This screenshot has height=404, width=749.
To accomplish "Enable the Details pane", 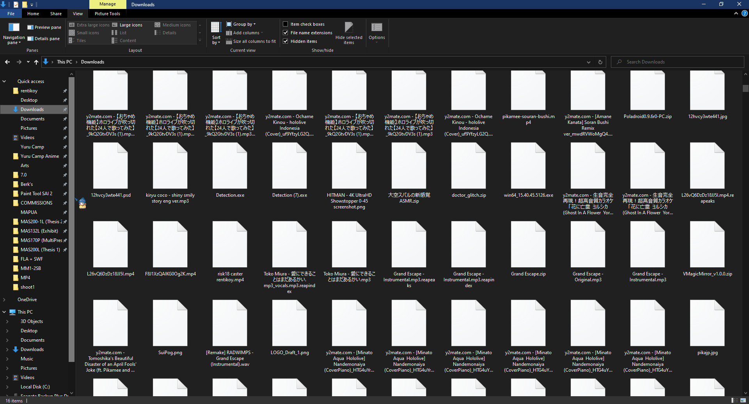I will tap(44, 38).
